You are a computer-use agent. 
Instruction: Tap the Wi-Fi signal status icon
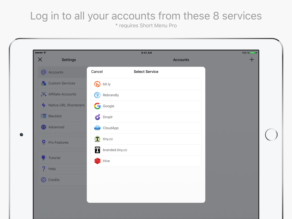(x=45, y=53)
